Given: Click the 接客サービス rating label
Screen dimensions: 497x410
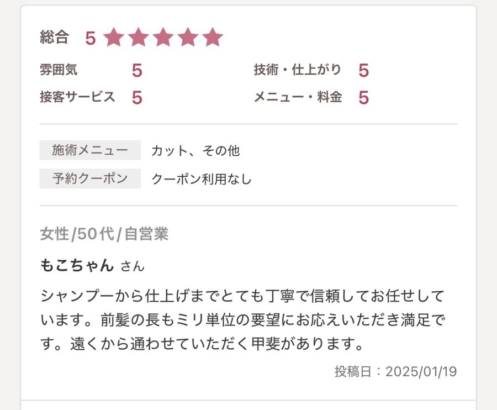Looking at the screenshot, I should (x=77, y=97).
